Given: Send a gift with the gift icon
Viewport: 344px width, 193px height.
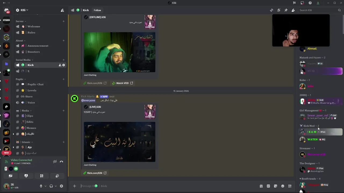Looking at the screenshot, I should click(x=261, y=186).
